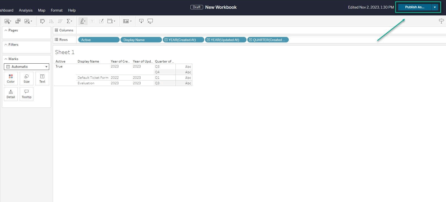This screenshot has width=446, height=202.
Task: Collapse the Pages shelf
Action: [x=6, y=30]
